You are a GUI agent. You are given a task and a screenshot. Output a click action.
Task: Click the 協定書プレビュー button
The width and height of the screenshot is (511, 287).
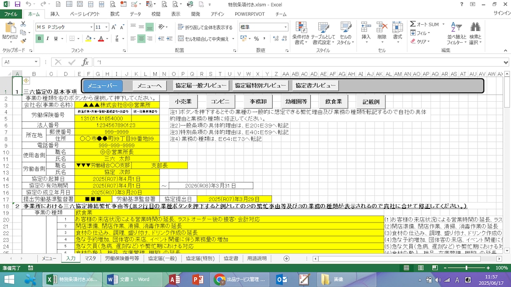click(315, 86)
